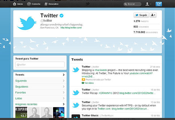Open the blog.twitter.com/2012/02/twitte link
Screen dimensions: 175x120
pyautogui.click(x=137, y=93)
